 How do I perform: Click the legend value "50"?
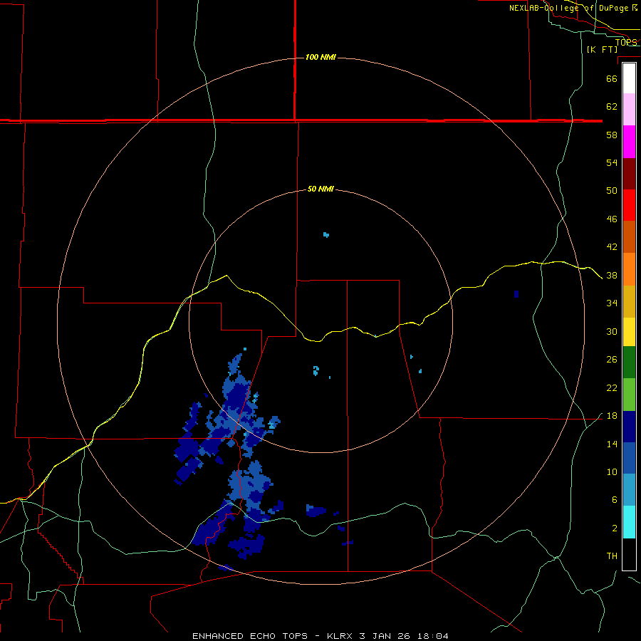tap(612, 190)
